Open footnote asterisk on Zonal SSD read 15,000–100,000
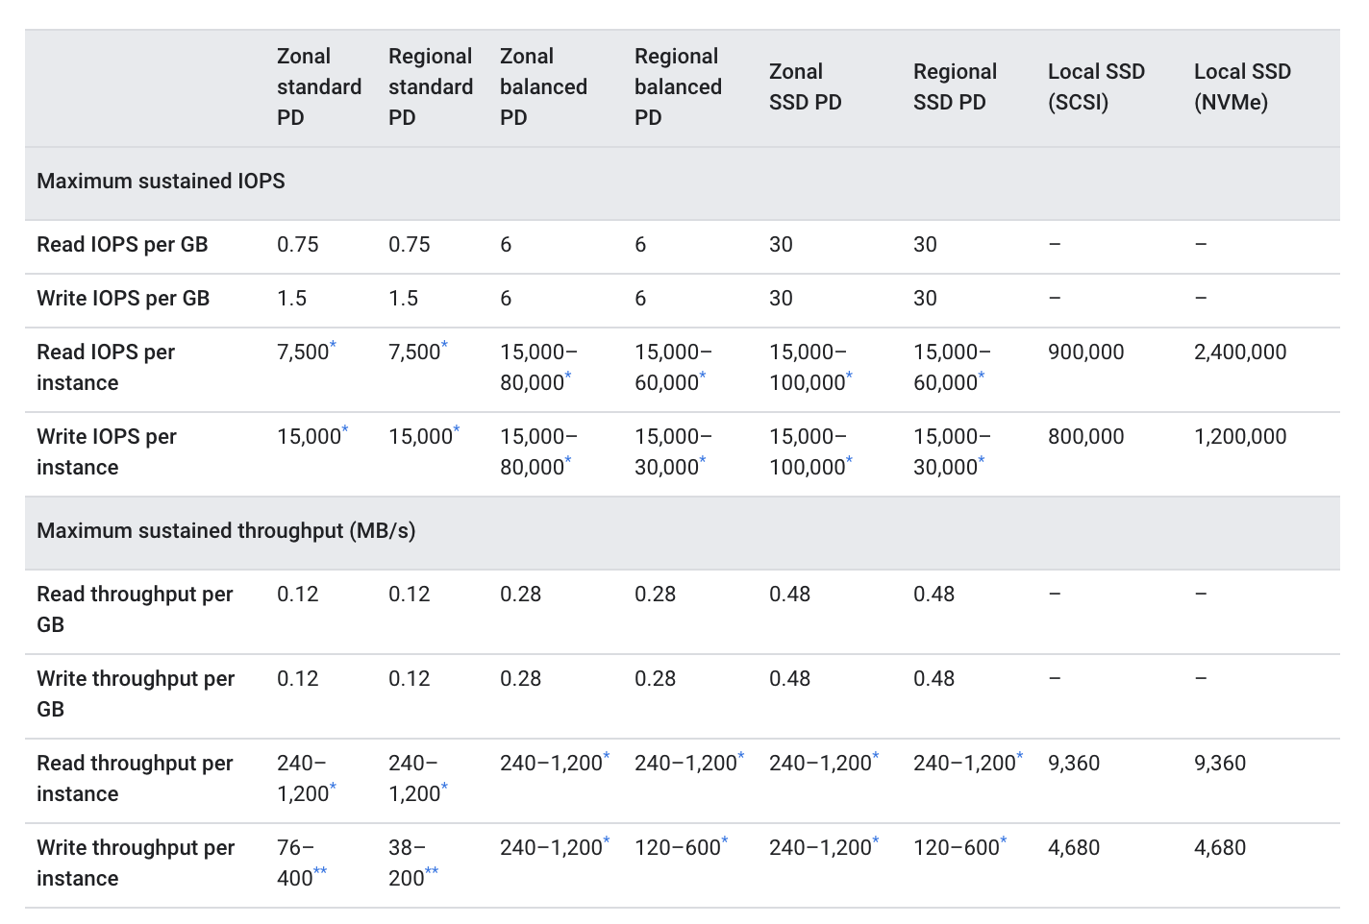This screenshot has width=1369, height=924. coord(849,376)
